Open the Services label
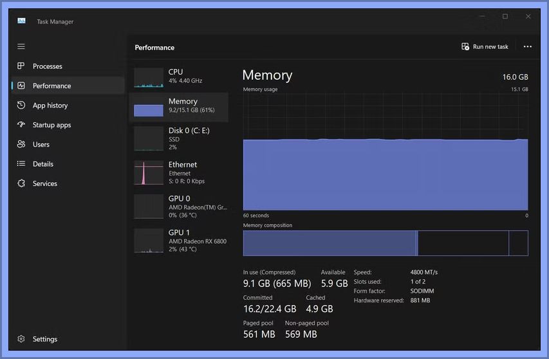 coord(45,183)
